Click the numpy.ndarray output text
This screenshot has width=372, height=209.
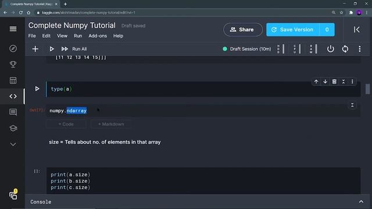68,111
